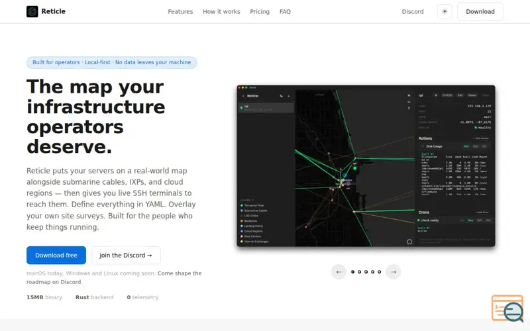Click the map compass north icon
Image resolution: width=530 pixels, height=331 pixels.
tap(409, 109)
